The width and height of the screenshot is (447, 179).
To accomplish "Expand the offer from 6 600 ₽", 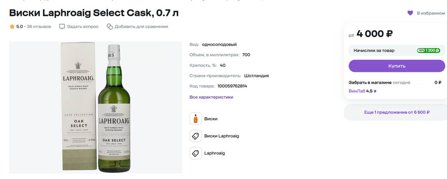I will coord(397,112).
